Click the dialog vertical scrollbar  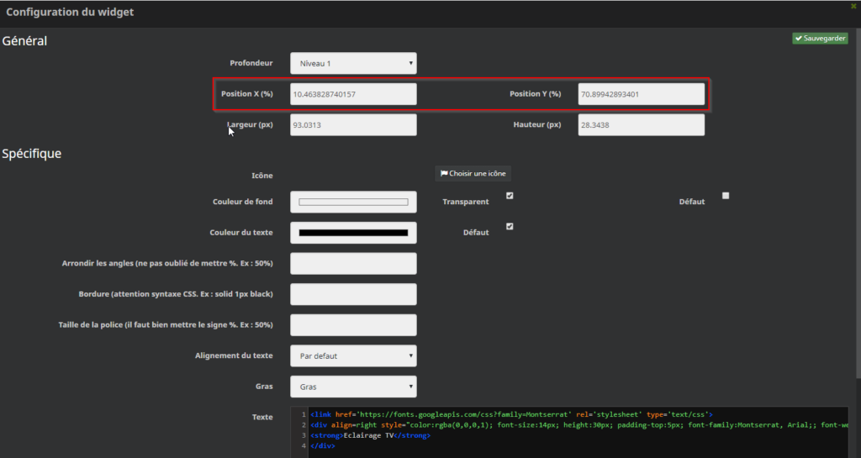[858, 202]
